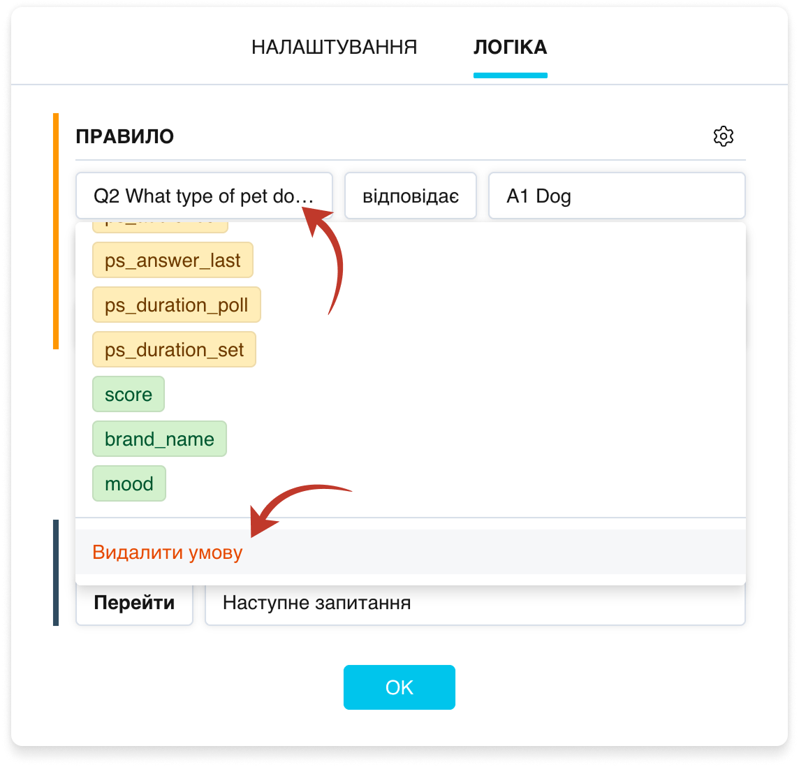The width and height of the screenshot is (799, 767).
Task: Choose the ps_answer_last variable tag
Action: (173, 260)
